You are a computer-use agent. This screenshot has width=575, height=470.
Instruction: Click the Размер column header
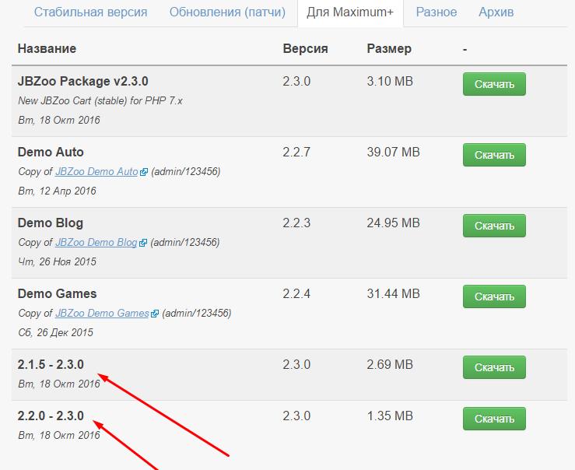[x=389, y=48]
